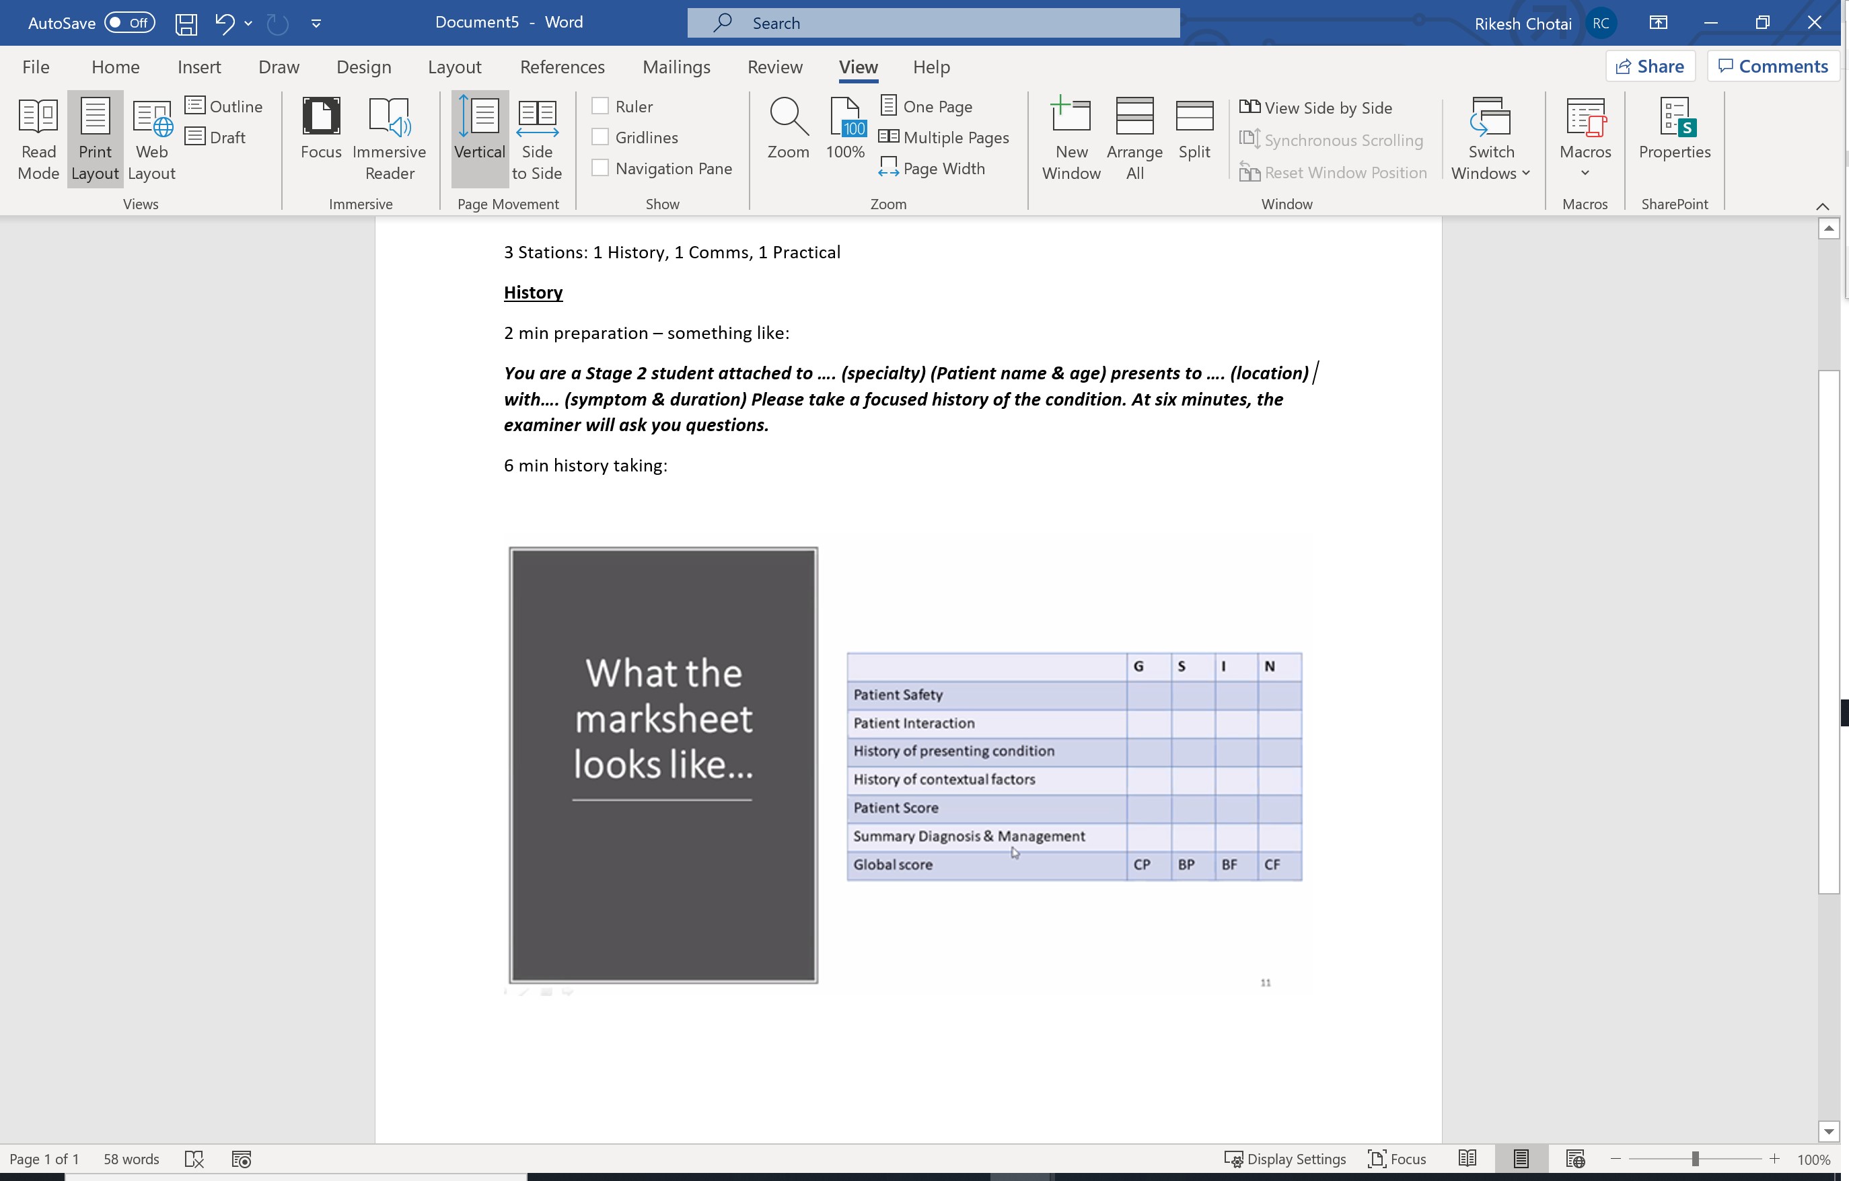This screenshot has width=1849, height=1181.
Task: Open the Zoom dialog
Action: click(x=788, y=128)
